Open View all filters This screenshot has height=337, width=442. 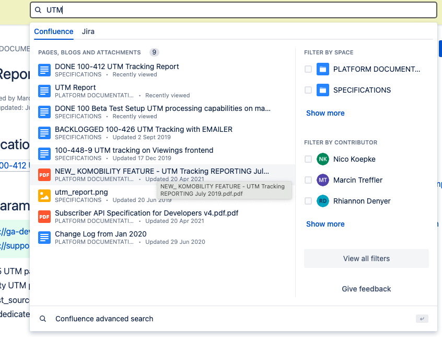pos(366,259)
